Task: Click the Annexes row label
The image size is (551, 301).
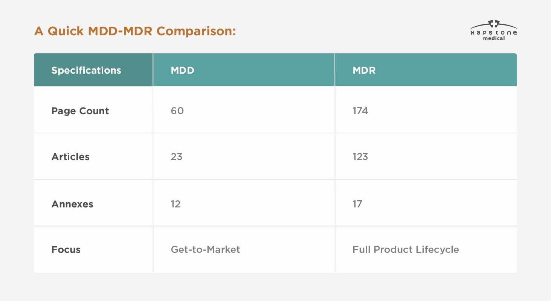Action: point(72,204)
